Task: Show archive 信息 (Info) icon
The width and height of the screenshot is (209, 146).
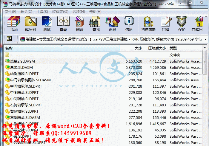Action: pyautogui.click(x=129, y=24)
